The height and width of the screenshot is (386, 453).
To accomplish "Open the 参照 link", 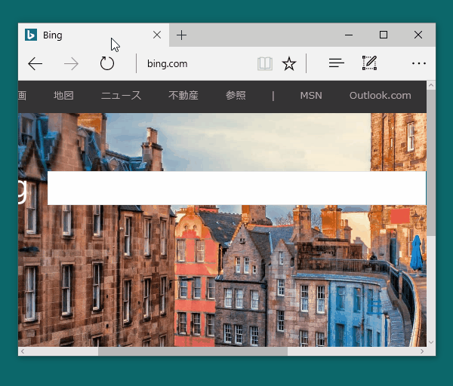I will coord(236,95).
